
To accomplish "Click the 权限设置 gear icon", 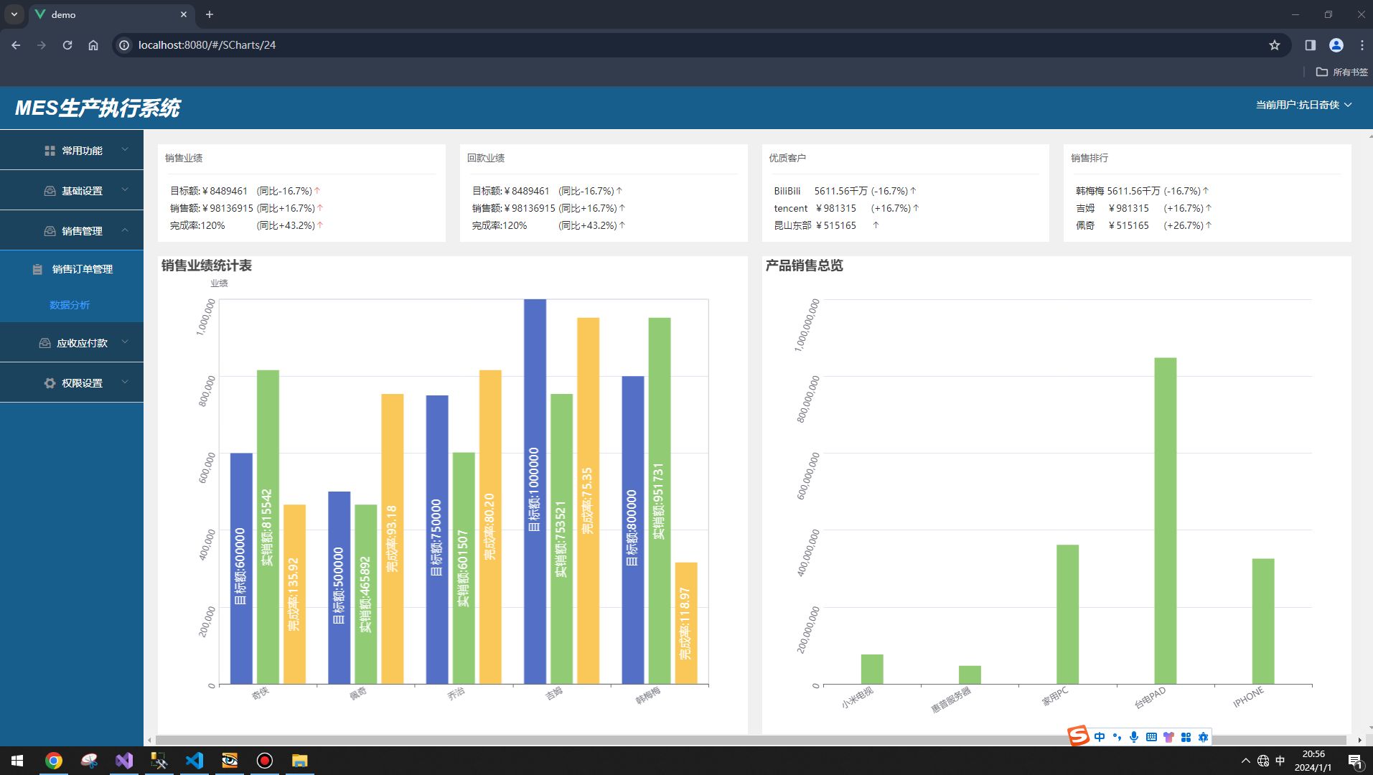I will [x=50, y=383].
